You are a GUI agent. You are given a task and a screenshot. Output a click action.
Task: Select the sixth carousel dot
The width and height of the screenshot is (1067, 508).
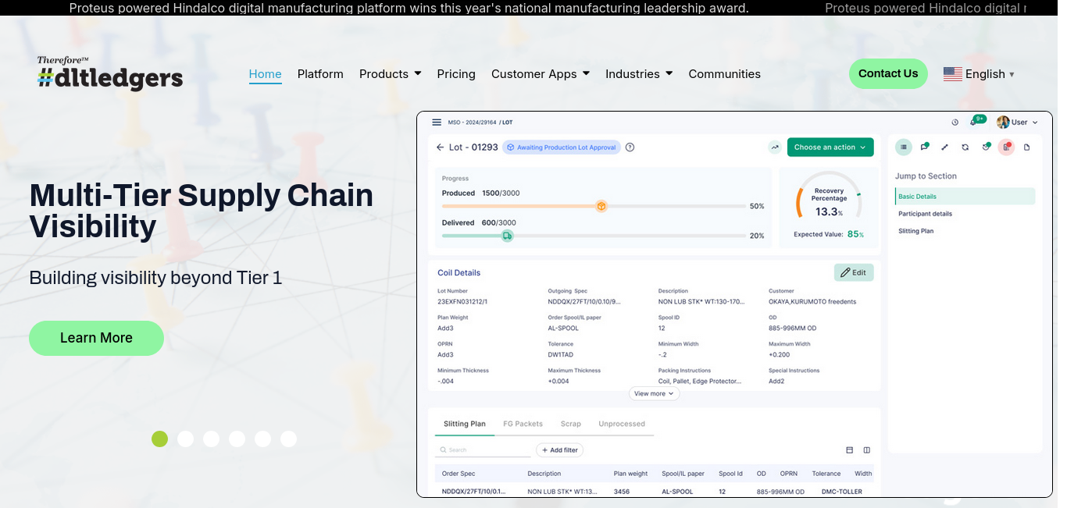(x=288, y=439)
